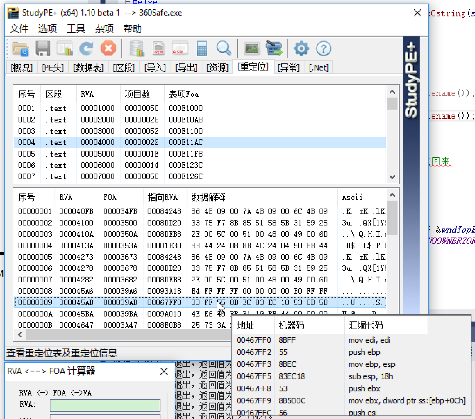
Task: Select entry 00000004 with RVA 0000413A
Action: tap(200, 245)
